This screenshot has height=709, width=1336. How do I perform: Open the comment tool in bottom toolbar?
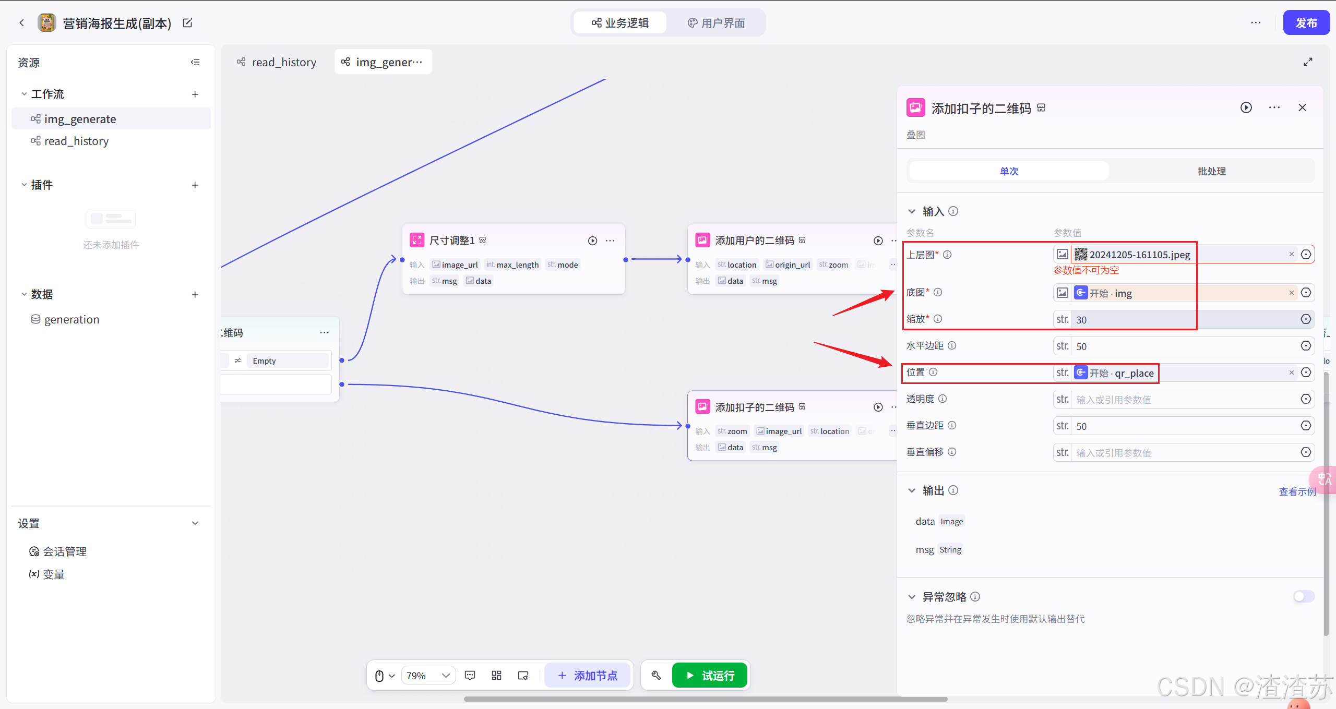pyautogui.click(x=470, y=675)
